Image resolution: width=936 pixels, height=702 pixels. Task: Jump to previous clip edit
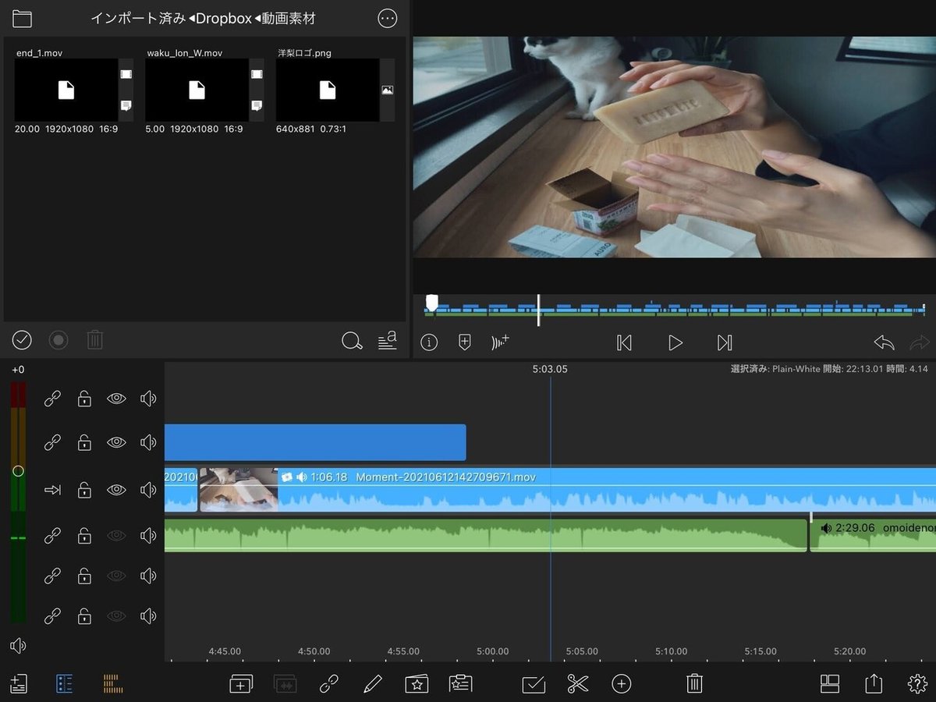point(624,342)
